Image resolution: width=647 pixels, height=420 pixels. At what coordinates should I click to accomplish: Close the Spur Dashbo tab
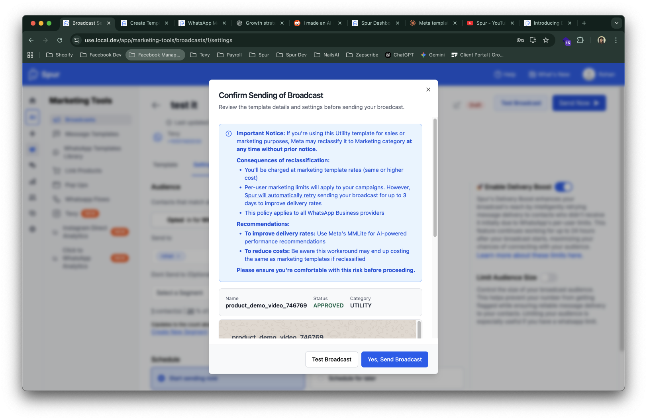(x=398, y=23)
